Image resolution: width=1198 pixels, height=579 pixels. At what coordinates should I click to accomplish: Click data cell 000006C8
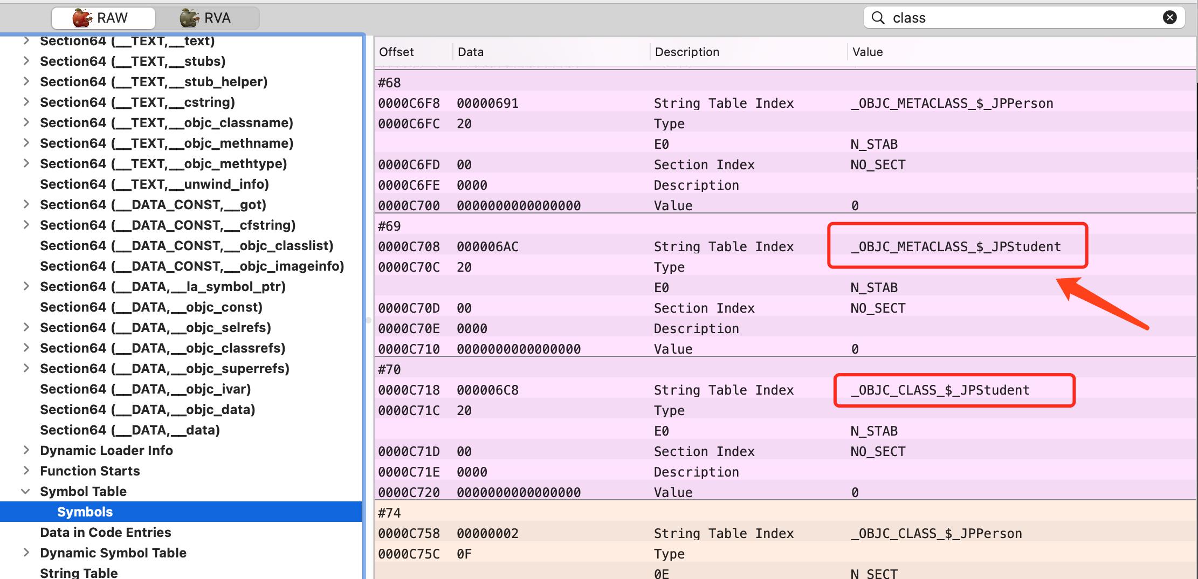(487, 390)
